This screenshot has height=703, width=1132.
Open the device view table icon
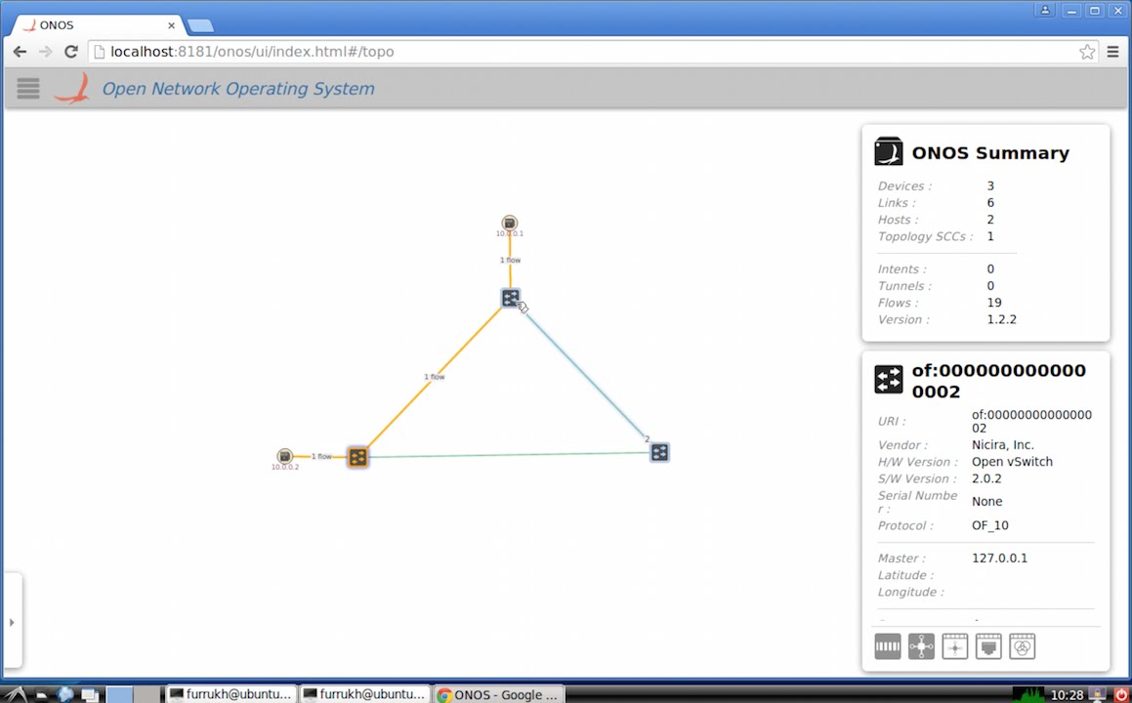pyautogui.click(x=955, y=646)
